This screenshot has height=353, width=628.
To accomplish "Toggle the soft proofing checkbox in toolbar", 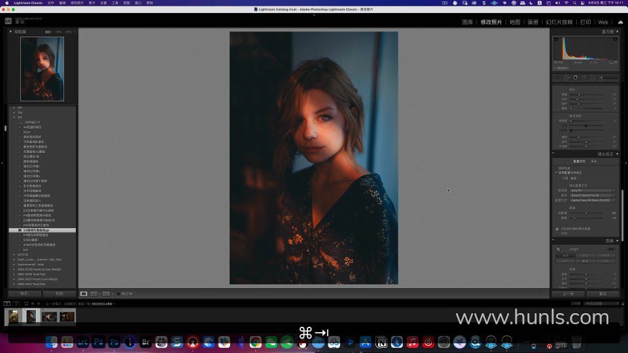I will point(118,294).
